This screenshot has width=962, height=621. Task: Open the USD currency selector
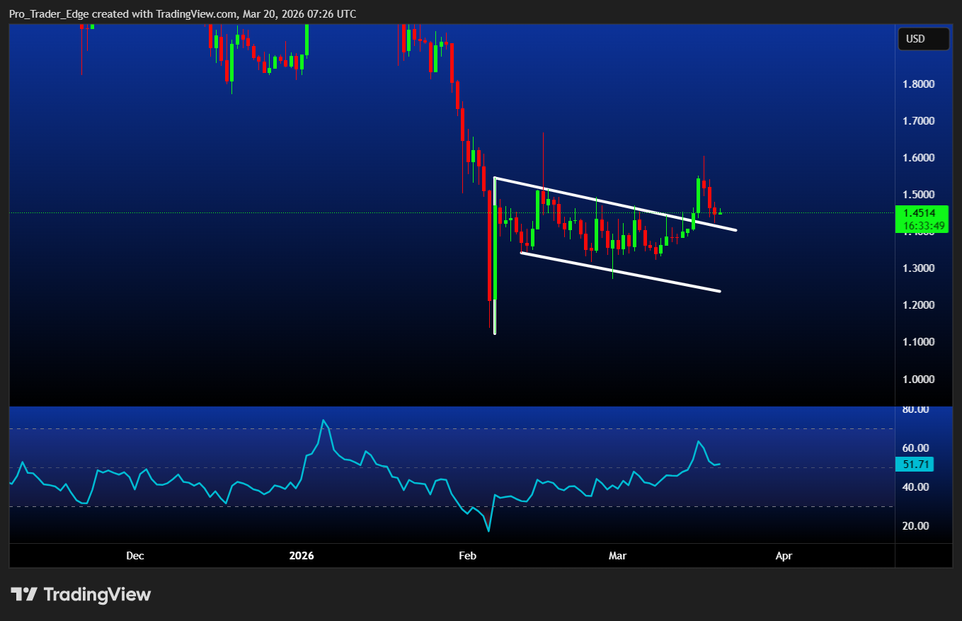click(x=923, y=39)
